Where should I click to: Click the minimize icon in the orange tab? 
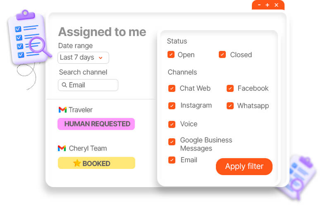coord(259,5)
